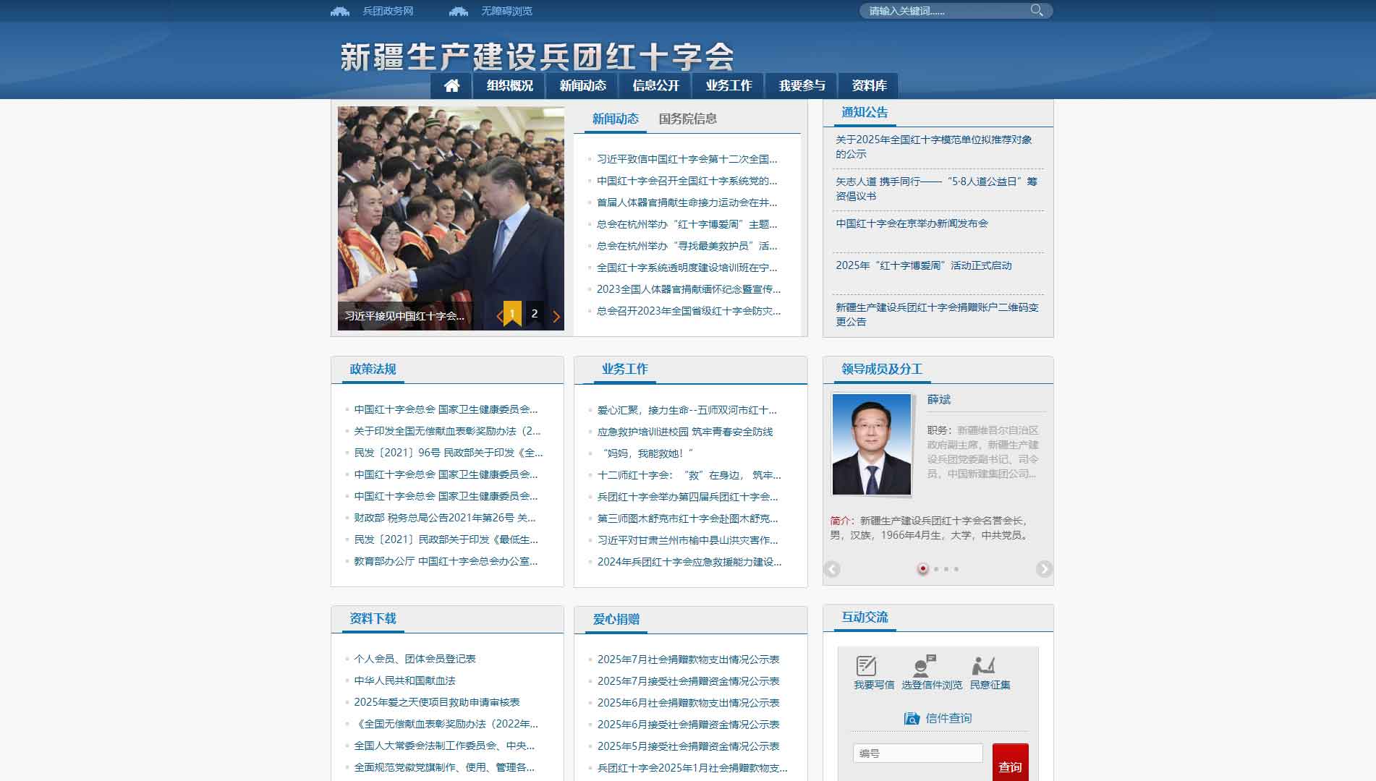The image size is (1376, 781).
Task: Open article “妈妈，我能救她！”
Action: tap(645, 453)
